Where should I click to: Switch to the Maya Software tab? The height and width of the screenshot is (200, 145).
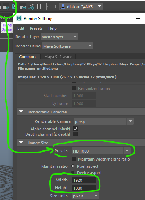(58, 57)
